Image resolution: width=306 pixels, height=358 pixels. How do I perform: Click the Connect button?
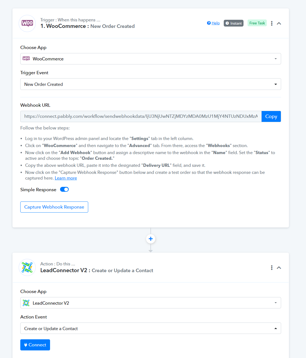tap(35, 345)
